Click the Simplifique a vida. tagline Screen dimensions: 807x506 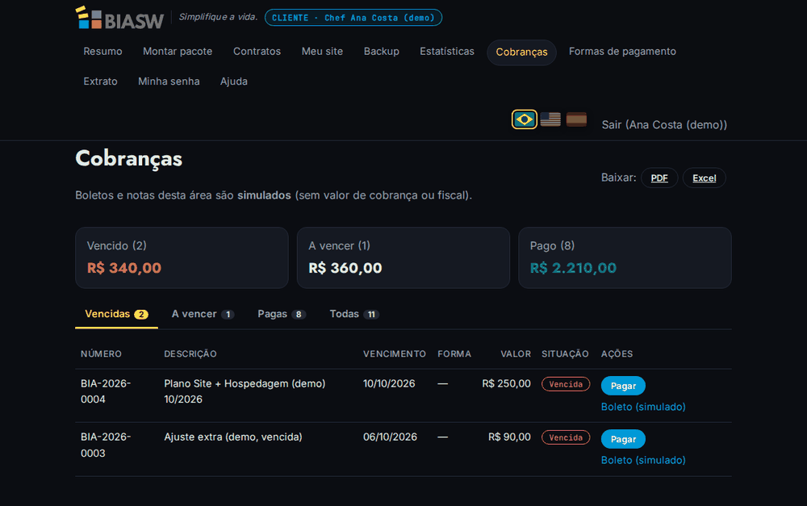(218, 17)
